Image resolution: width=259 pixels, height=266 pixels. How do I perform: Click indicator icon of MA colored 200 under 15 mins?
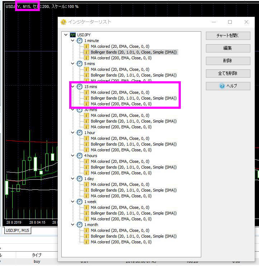(x=86, y=104)
